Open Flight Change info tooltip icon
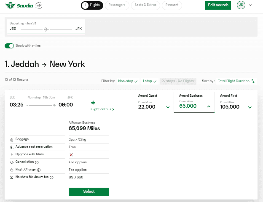 [39, 170]
